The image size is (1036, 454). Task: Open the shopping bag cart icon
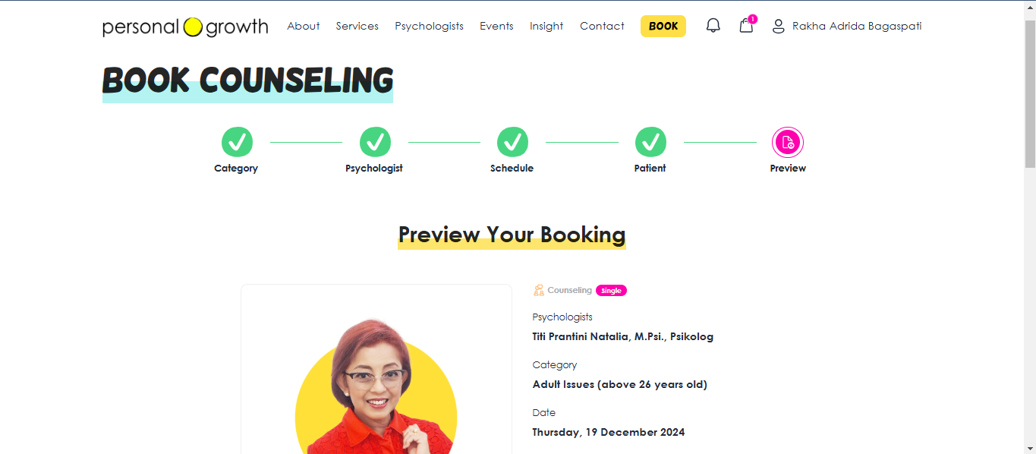click(x=747, y=25)
